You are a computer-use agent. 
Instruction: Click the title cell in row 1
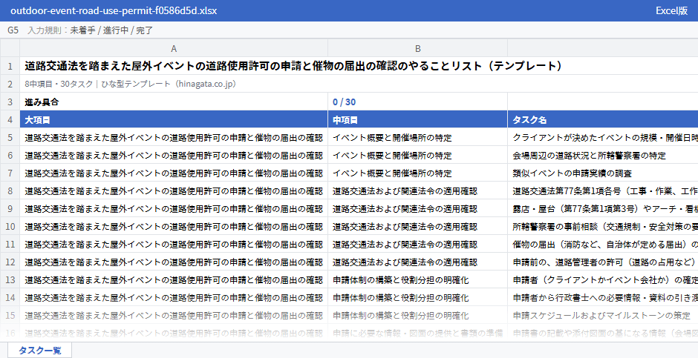(359, 66)
